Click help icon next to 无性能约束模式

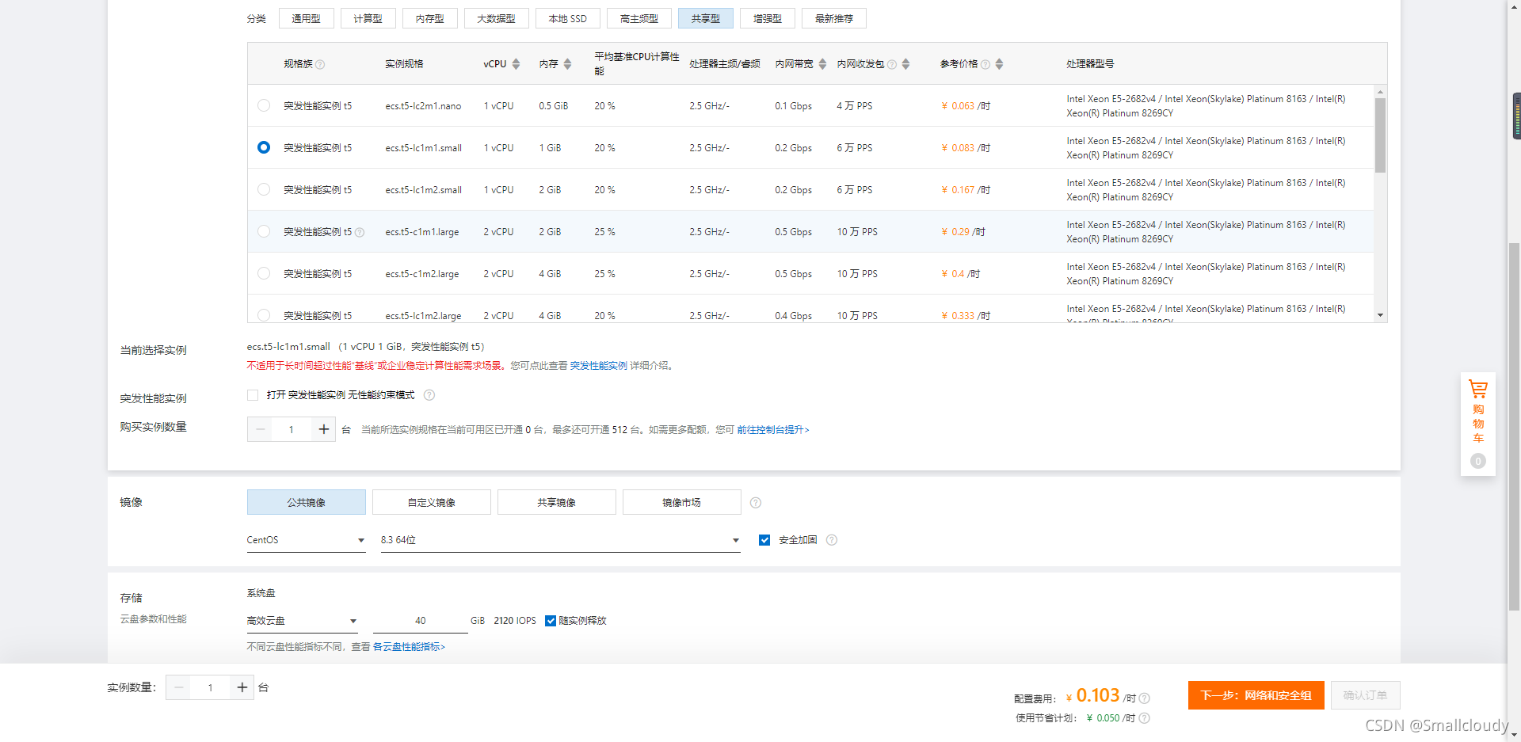pyautogui.click(x=429, y=395)
